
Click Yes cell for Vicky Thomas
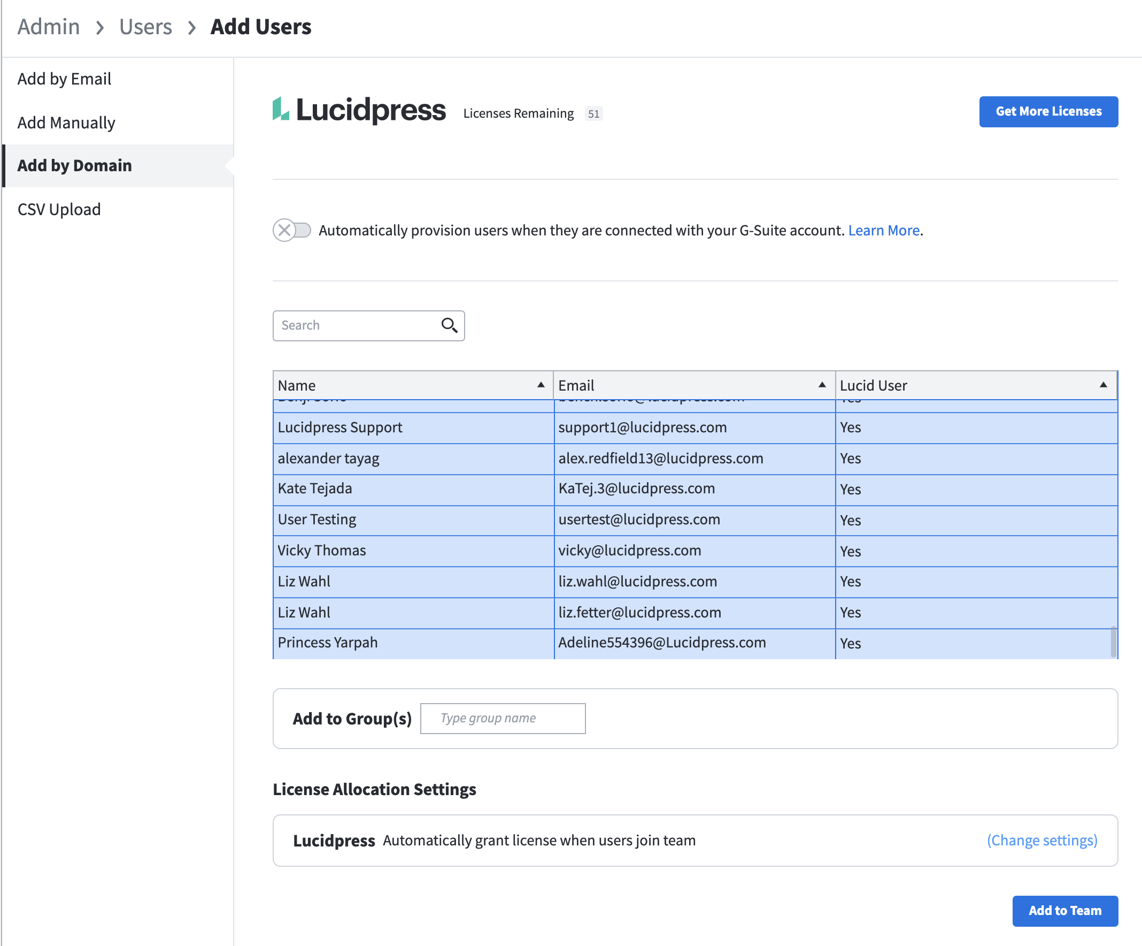coord(976,551)
